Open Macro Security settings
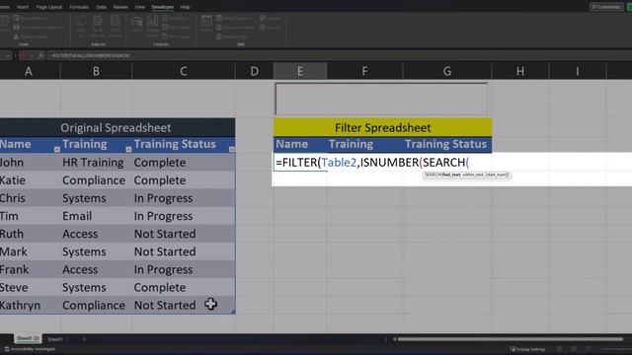 tap(31, 36)
